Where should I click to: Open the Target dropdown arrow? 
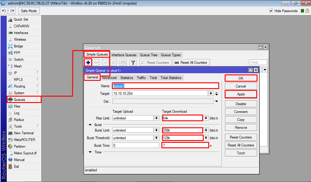211,93
